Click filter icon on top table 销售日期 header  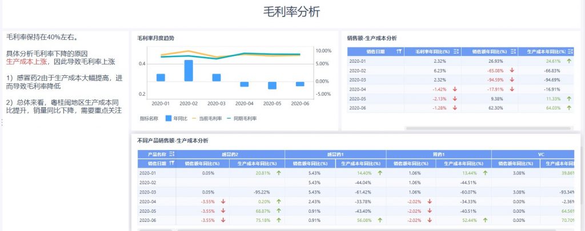coord(399,52)
